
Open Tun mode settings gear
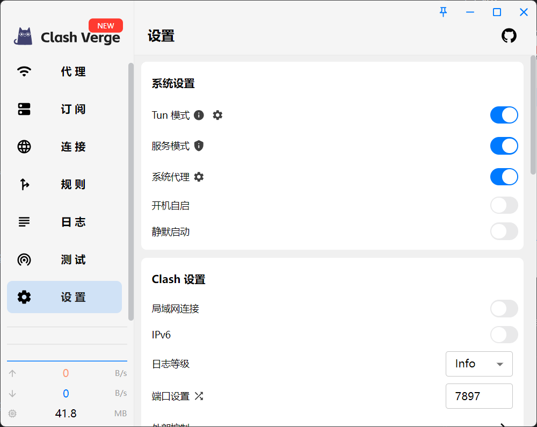pyautogui.click(x=217, y=115)
